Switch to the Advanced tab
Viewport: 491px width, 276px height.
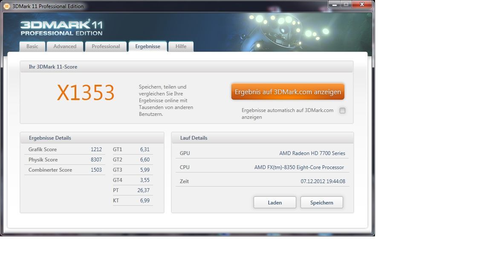coord(65,46)
